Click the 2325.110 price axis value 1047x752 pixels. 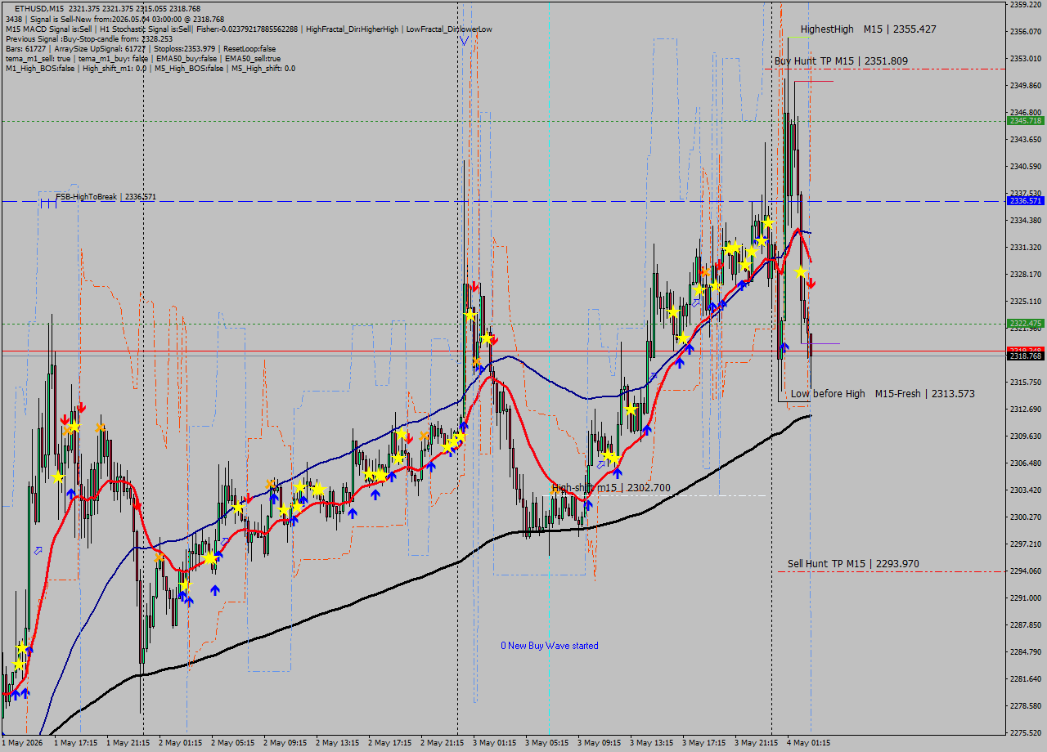pos(1026,302)
